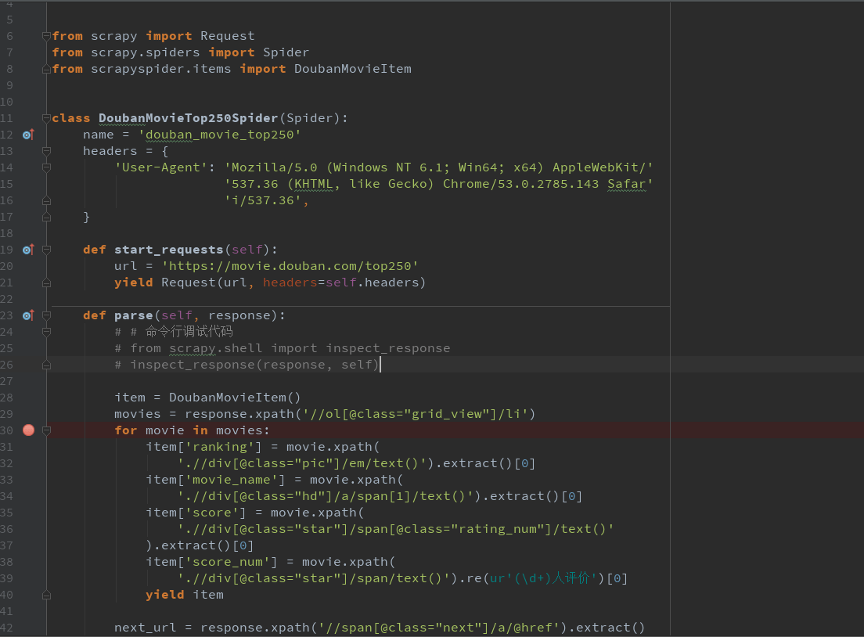864x637 pixels.
Task: Remove the red breakpoint on line 30
Action: [x=29, y=430]
